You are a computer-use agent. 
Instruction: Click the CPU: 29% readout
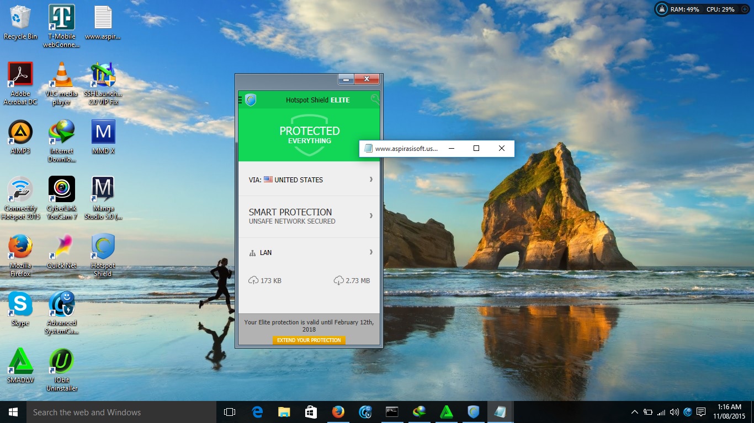point(720,9)
